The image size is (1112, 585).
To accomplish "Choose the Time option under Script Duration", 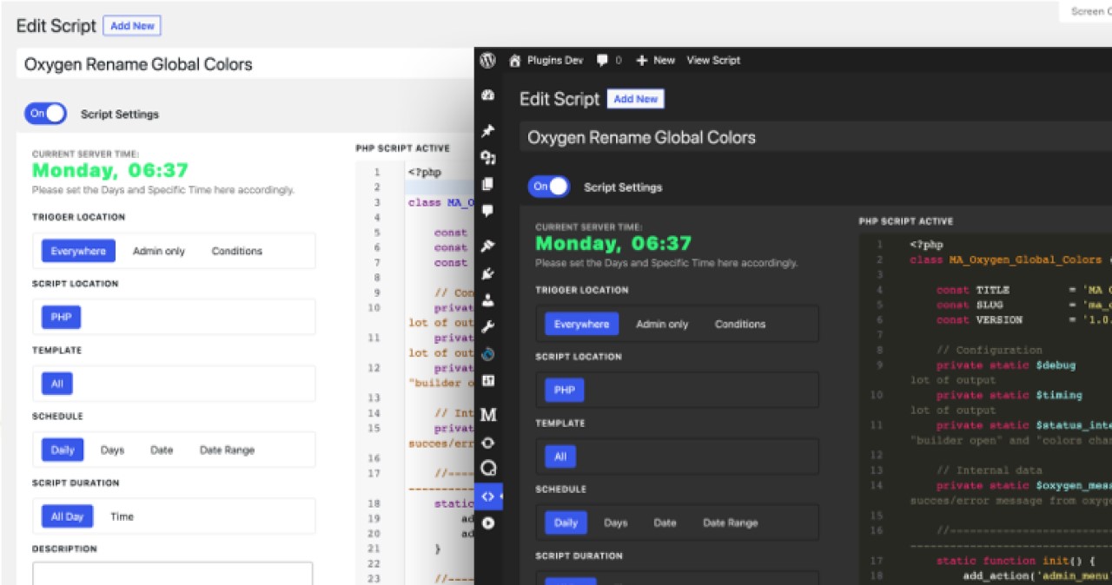I will 122,516.
